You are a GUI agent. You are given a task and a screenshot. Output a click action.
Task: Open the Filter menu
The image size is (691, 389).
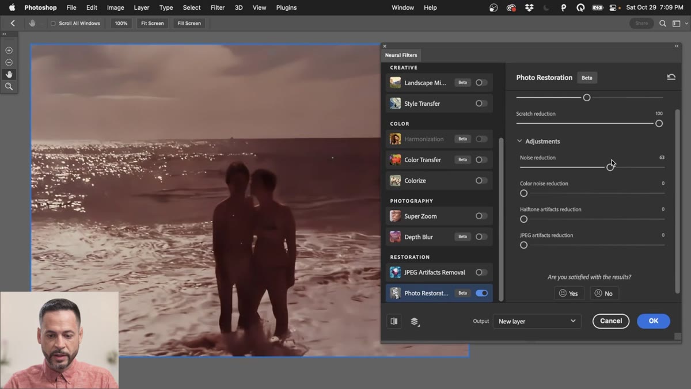coord(218,7)
